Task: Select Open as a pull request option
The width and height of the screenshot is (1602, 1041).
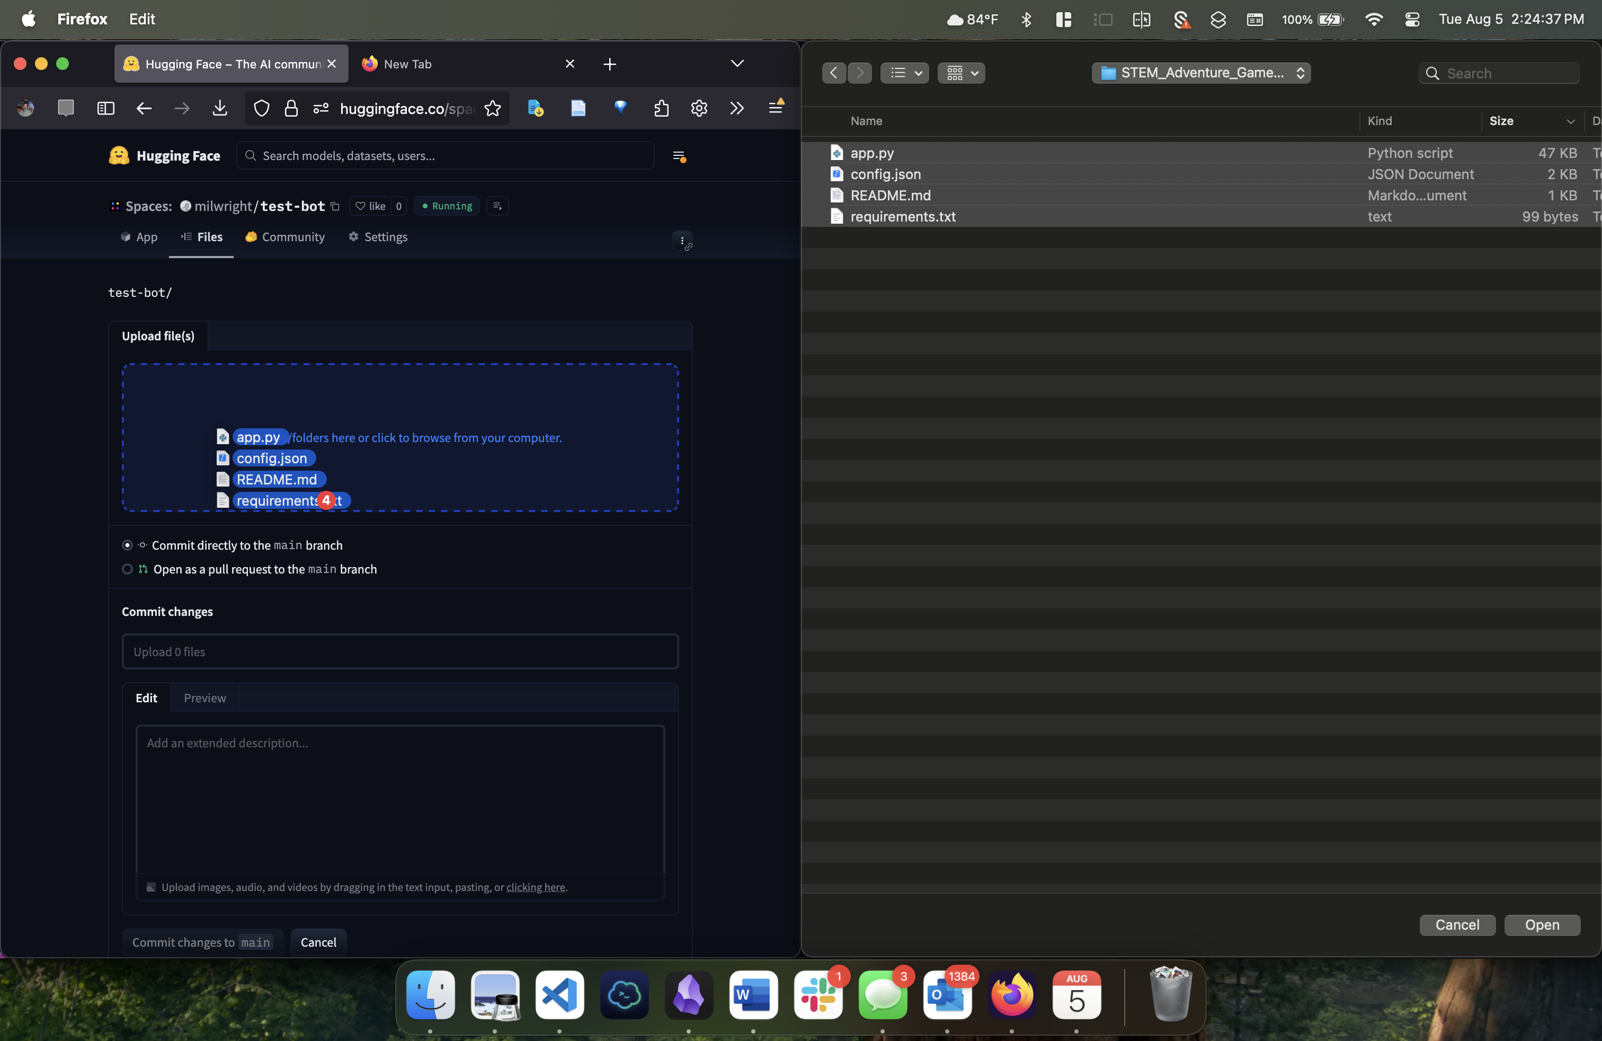Action: click(x=127, y=569)
